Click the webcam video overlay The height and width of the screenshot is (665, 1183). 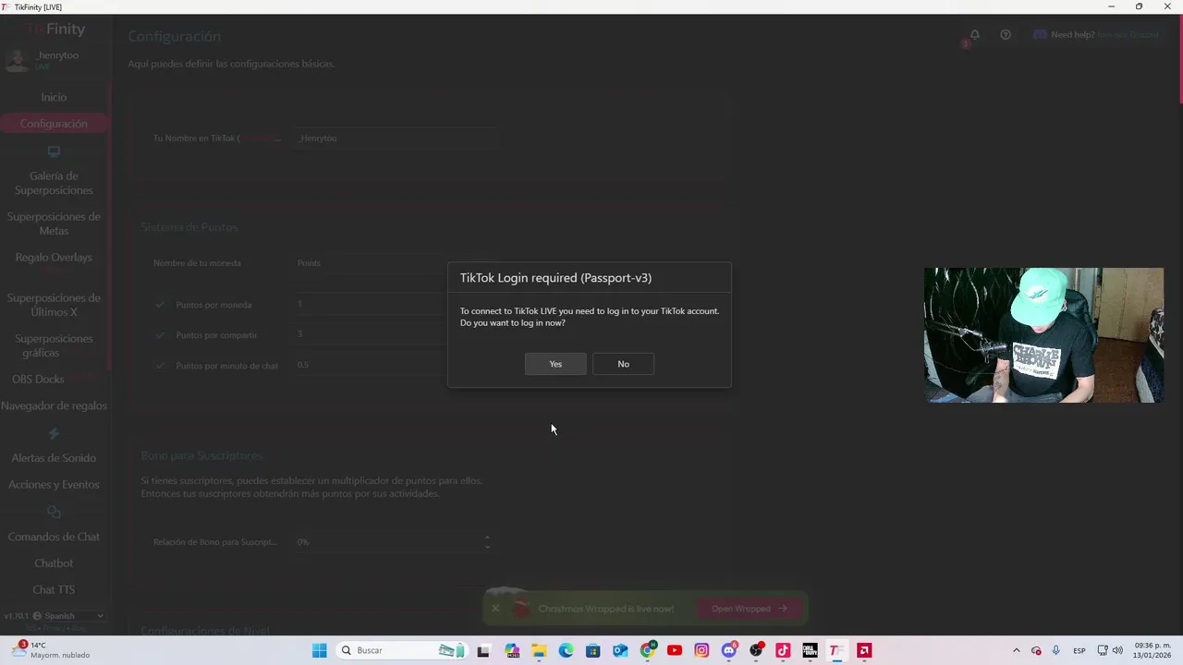point(1043,335)
